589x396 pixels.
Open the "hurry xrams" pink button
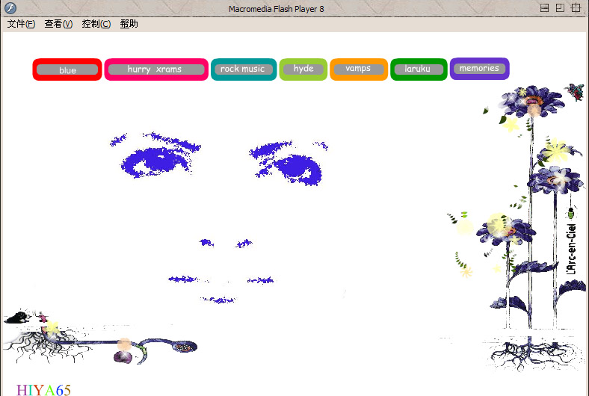pos(156,69)
